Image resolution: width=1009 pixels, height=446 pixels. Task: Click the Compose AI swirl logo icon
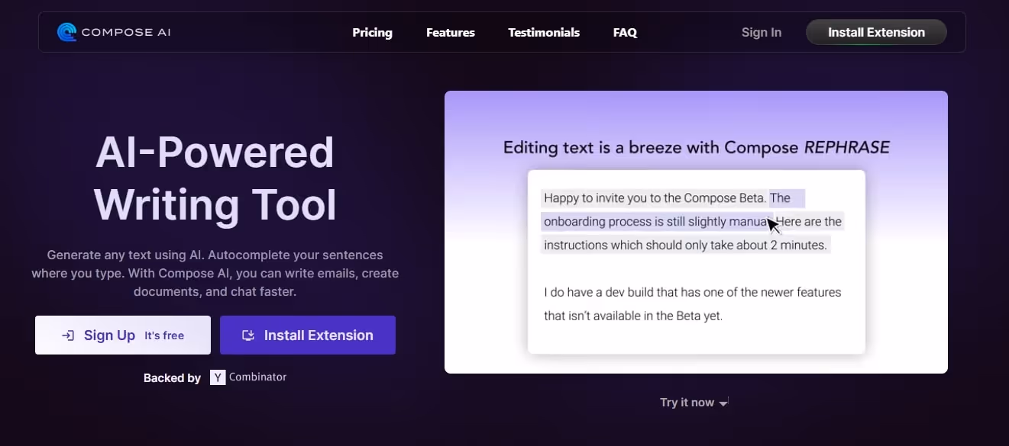(x=66, y=32)
